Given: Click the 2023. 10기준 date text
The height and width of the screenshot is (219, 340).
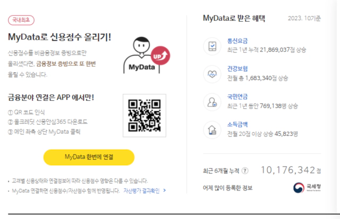Looking at the screenshot, I should (304, 19).
